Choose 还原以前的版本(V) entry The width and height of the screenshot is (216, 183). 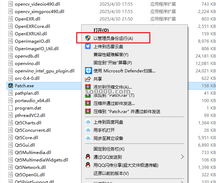coord(111,173)
